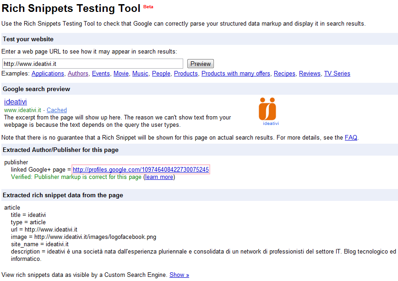Image resolution: width=398 pixels, height=281 pixels.
Task: Click the ideativi search result title
Action: pos(16,102)
